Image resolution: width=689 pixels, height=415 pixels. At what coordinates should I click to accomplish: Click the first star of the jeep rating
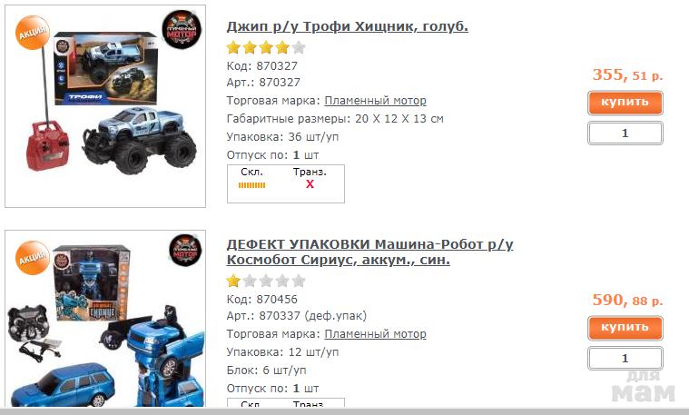click(x=234, y=47)
